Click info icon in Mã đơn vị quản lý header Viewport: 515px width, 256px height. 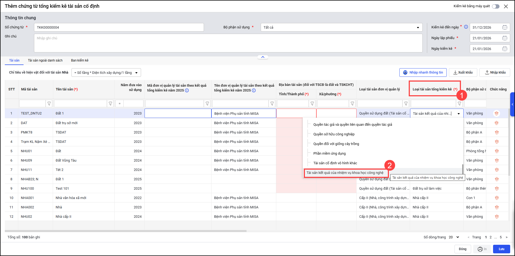pos(187,90)
